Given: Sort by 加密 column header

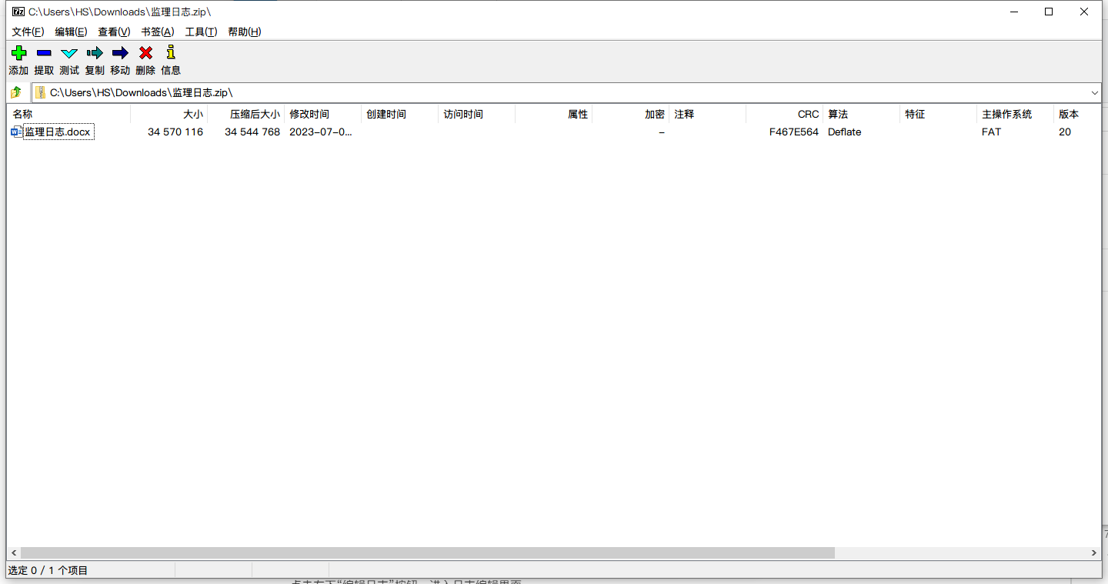Looking at the screenshot, I should click(x=630, y=114).
